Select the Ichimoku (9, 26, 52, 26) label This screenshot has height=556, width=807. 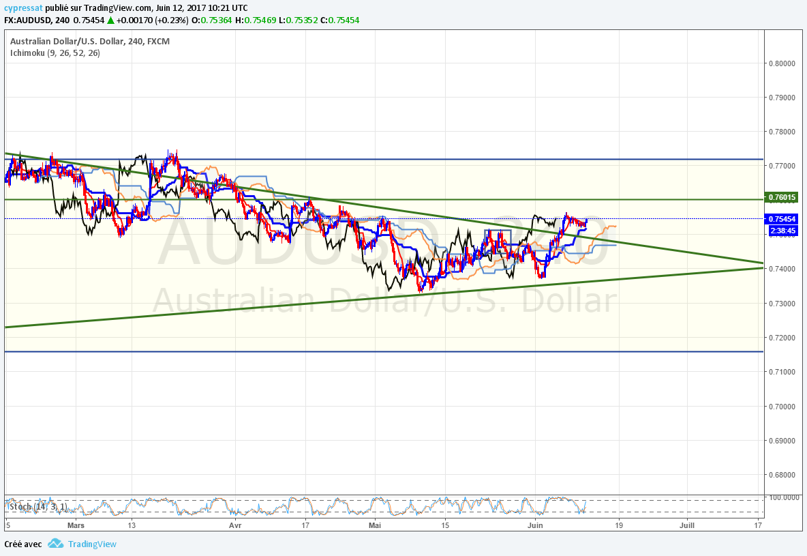click(55, 53)
